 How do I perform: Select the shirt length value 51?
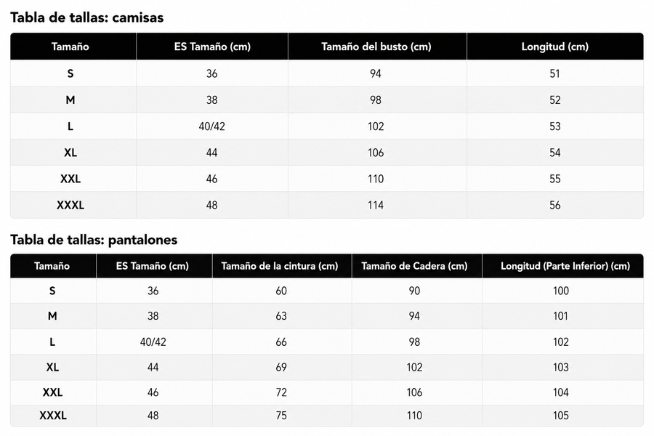[554, 74]
